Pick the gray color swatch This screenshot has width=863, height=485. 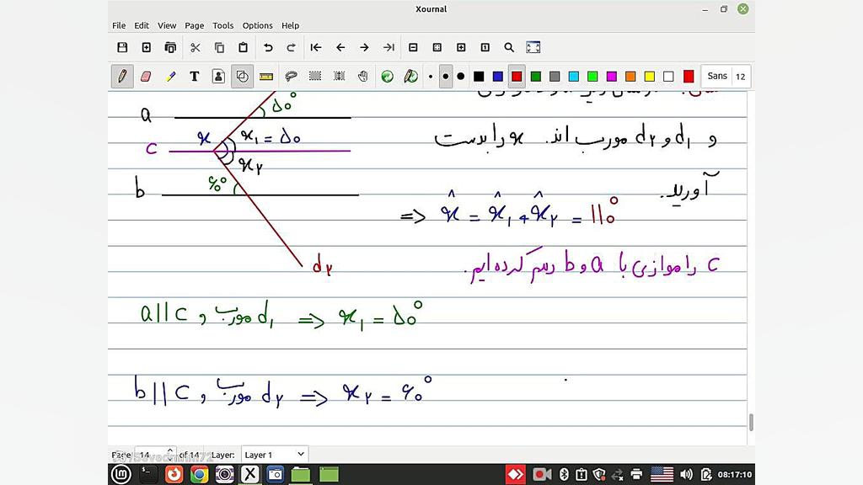pos(555,77)
